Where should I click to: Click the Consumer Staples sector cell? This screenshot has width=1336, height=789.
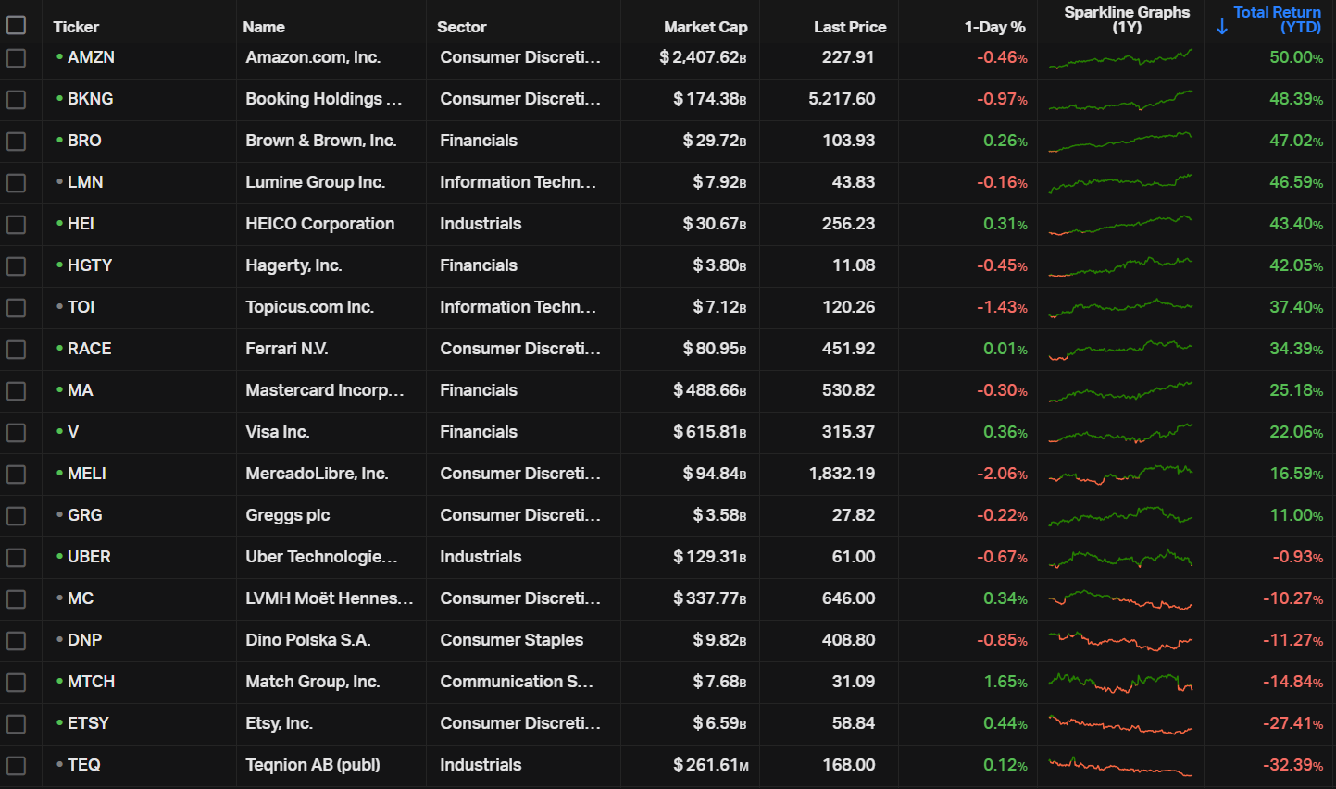coord(511,640)
